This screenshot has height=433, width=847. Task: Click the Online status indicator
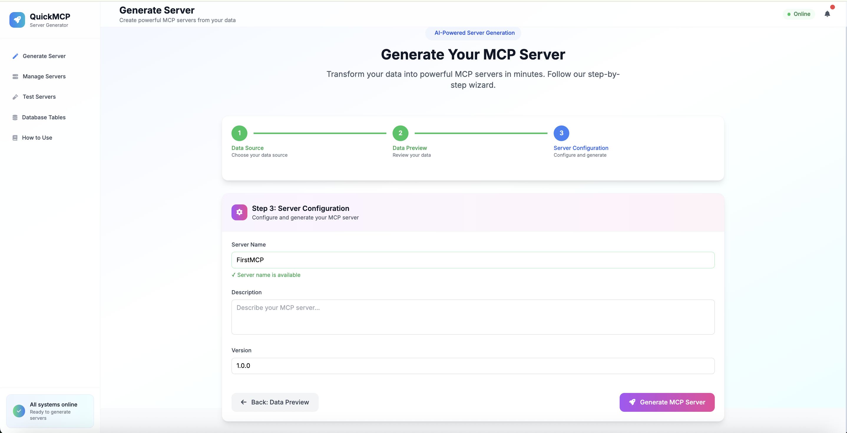[799, 14]
